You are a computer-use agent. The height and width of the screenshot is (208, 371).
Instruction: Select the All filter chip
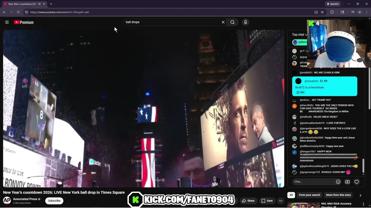(291, 195)
